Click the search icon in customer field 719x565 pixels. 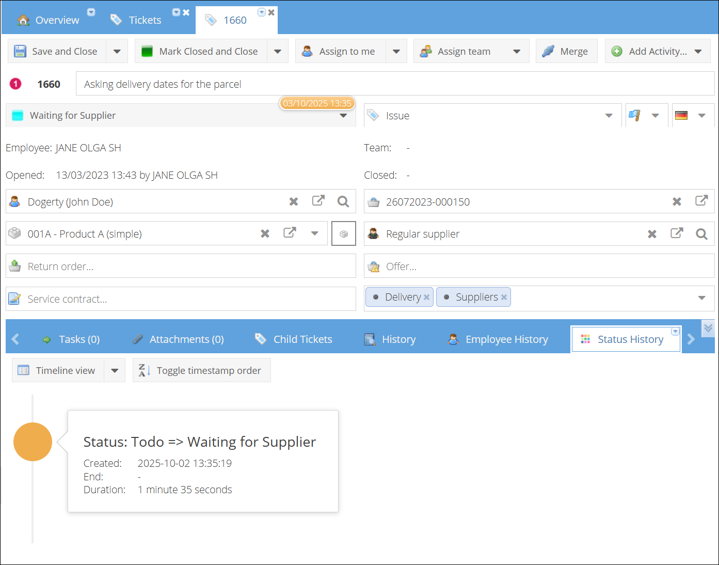coord(343,201)
